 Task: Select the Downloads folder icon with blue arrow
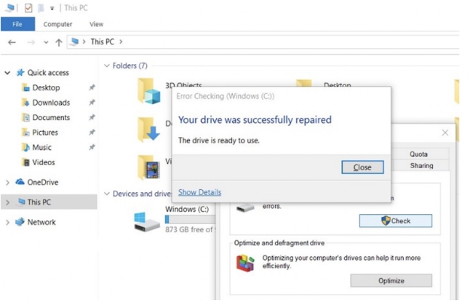pyautogui.click(x=148, y=130)
